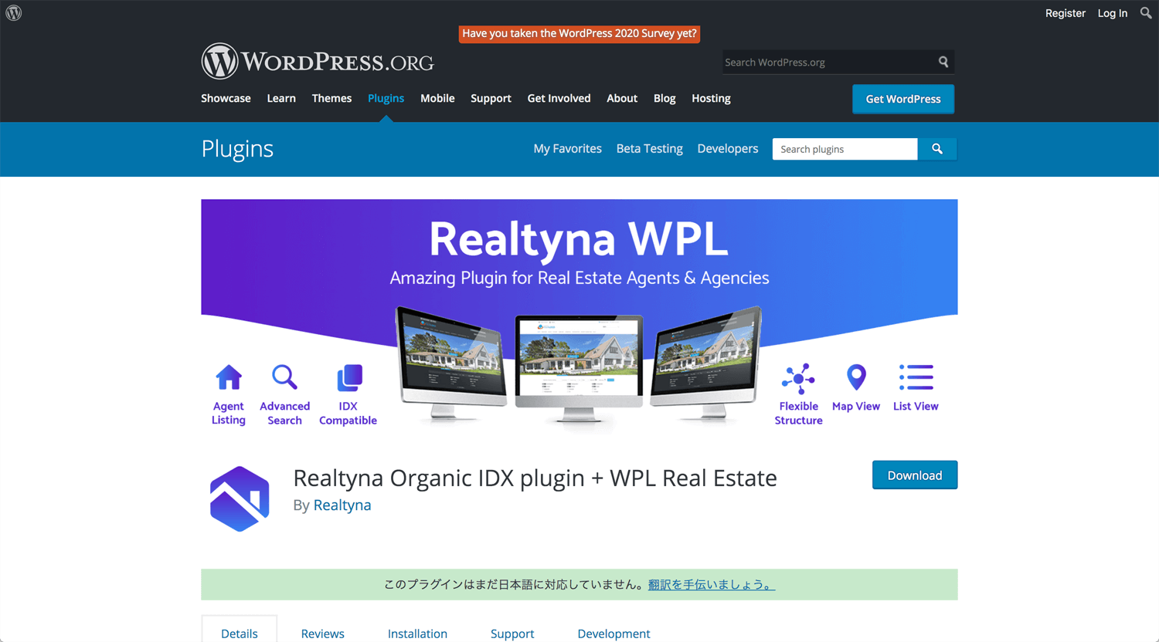Click the Realtyna WPL banner title
Viewport: 1159px width, 642px height.
point(579,238)
